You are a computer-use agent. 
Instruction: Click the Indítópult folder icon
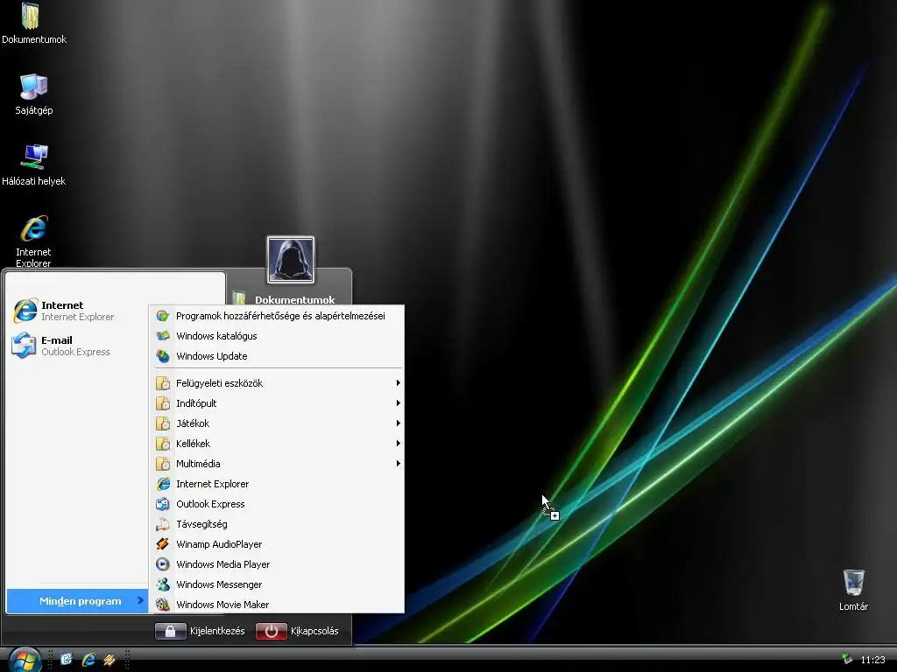(163, 403)
